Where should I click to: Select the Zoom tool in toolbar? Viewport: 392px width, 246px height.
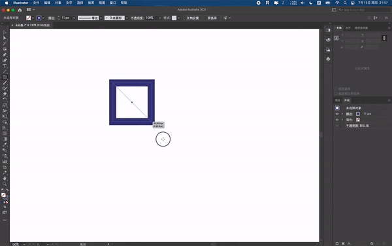coord(5,184)
